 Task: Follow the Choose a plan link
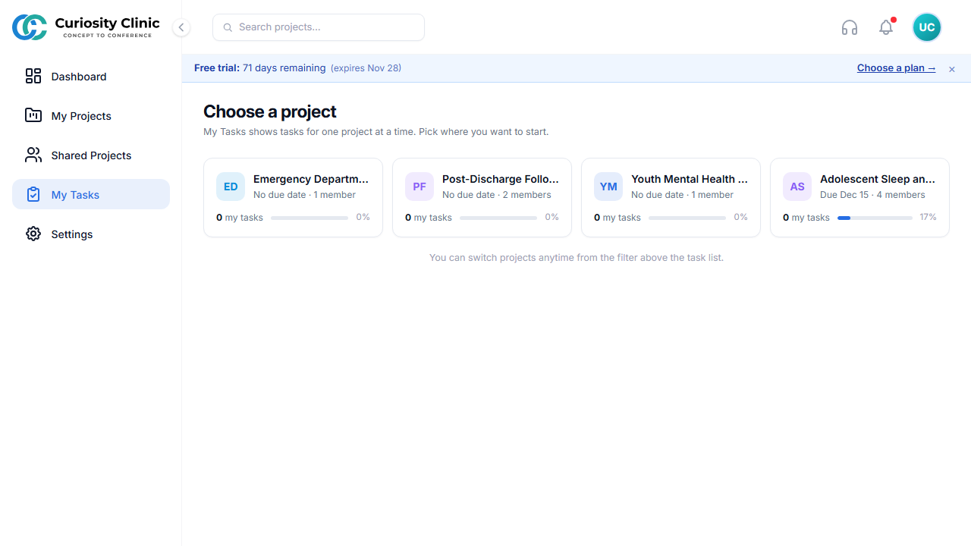coord(897,68)
